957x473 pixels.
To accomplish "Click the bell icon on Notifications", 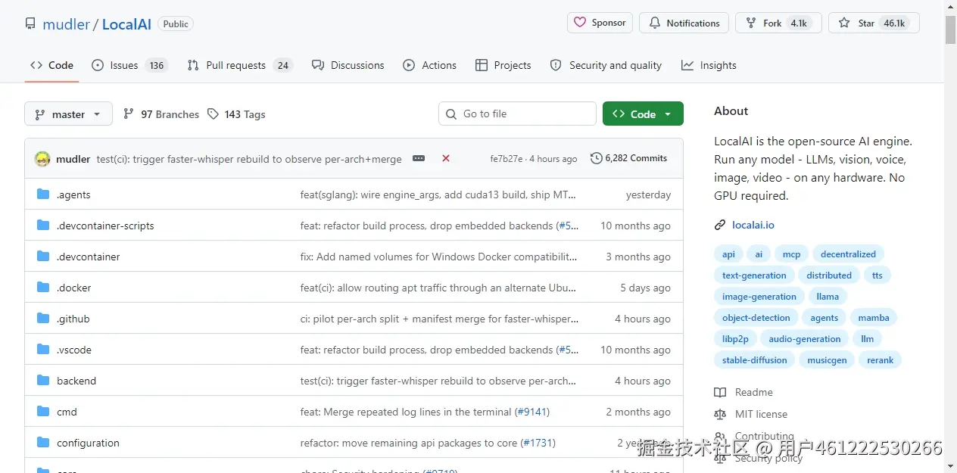I will [655, 23].
